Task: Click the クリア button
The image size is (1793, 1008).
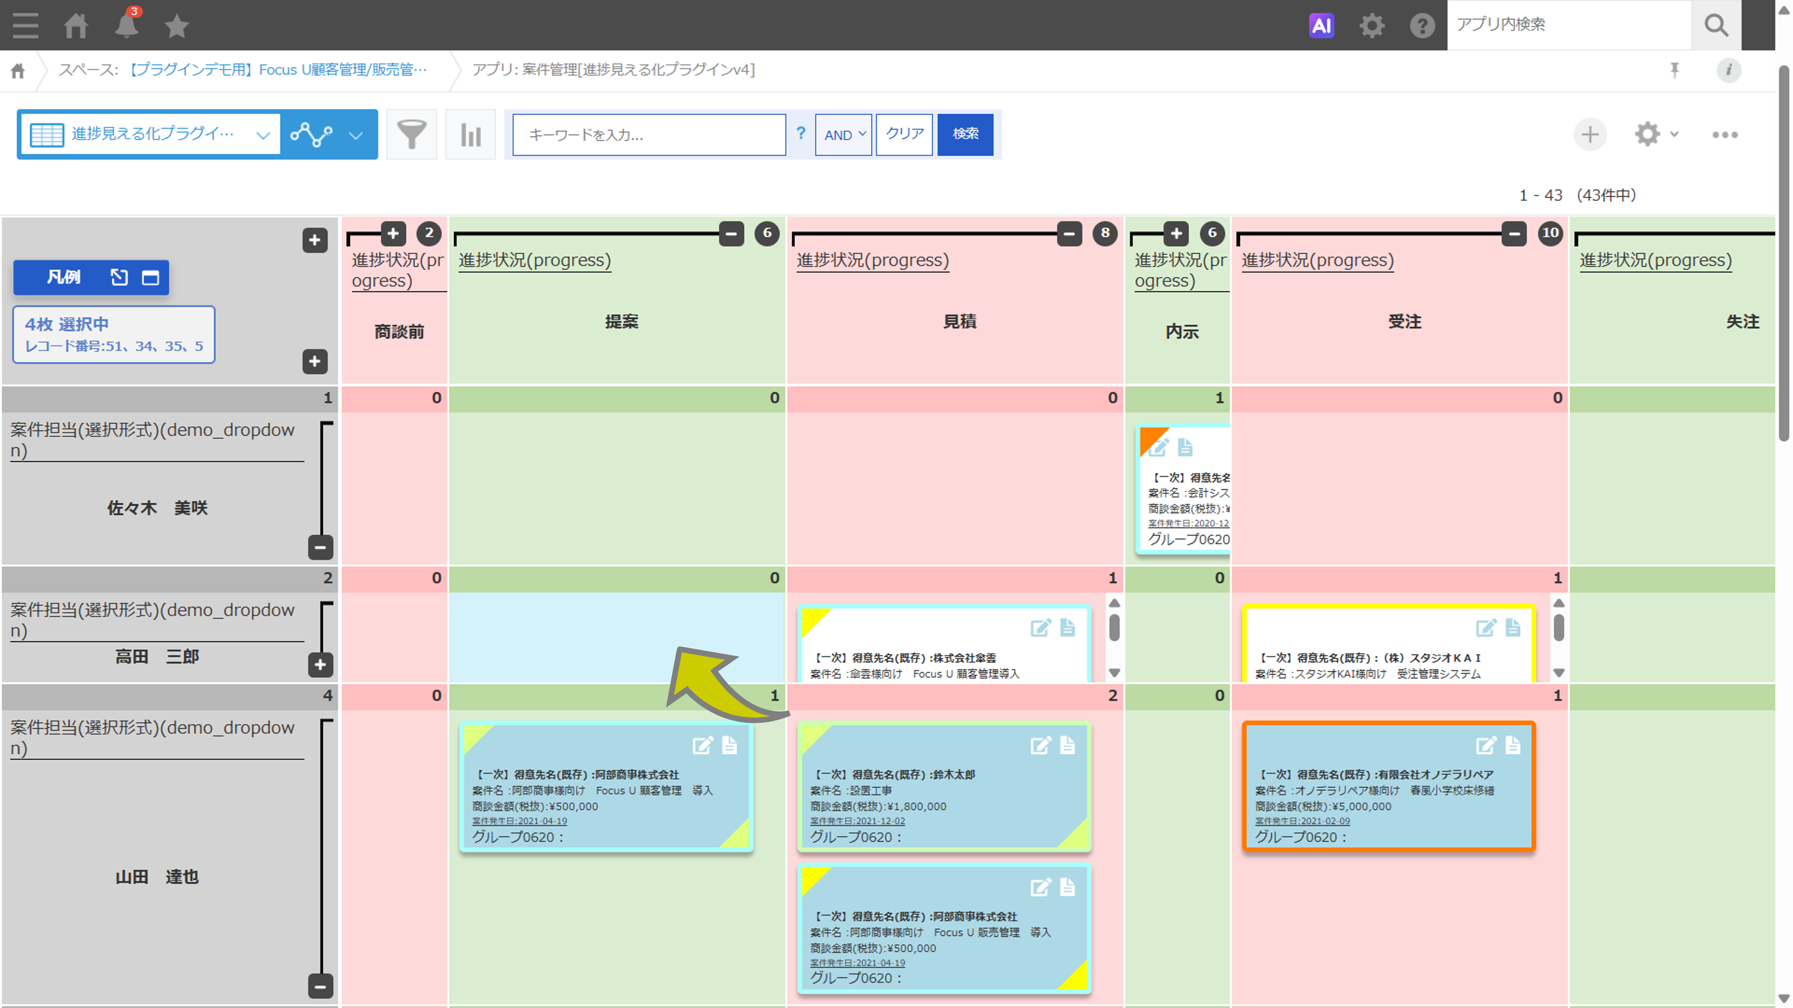Action: click(x=904, y=134)
